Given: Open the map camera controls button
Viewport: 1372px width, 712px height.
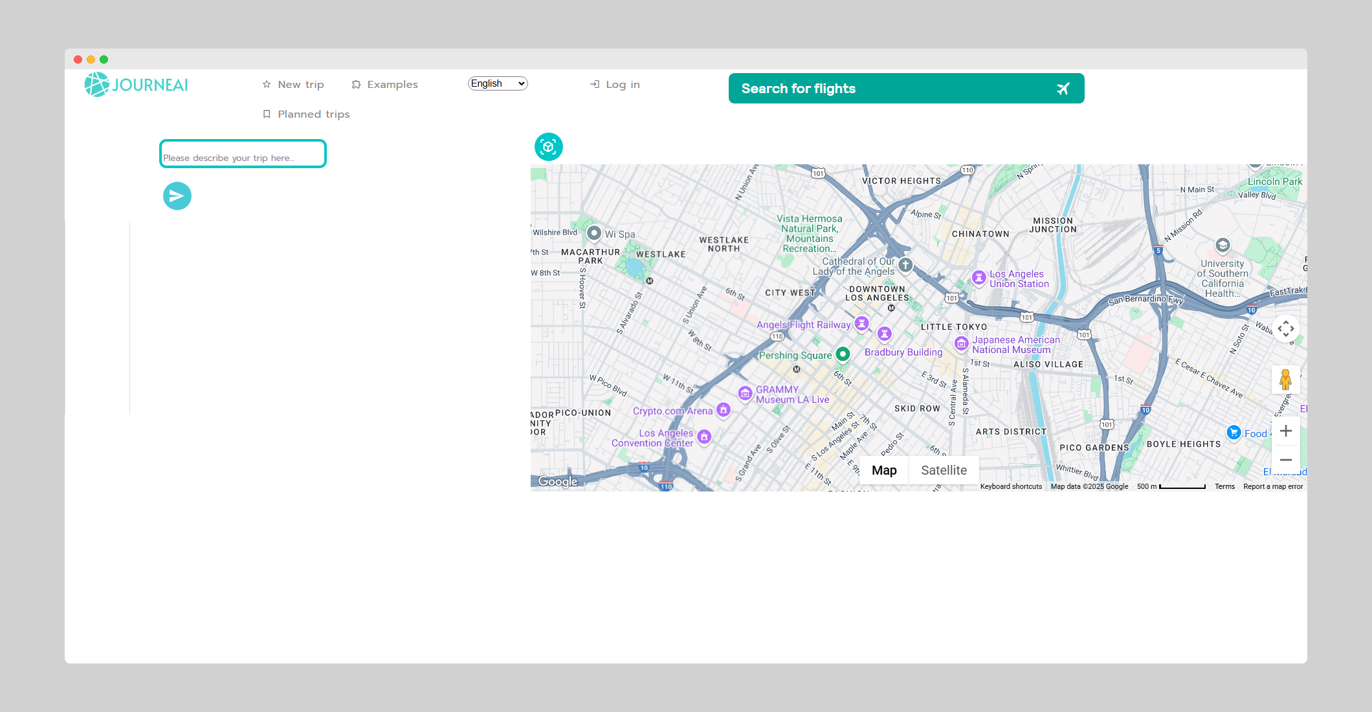Looking at the screenshot, I should click(x=1286, y=329).
